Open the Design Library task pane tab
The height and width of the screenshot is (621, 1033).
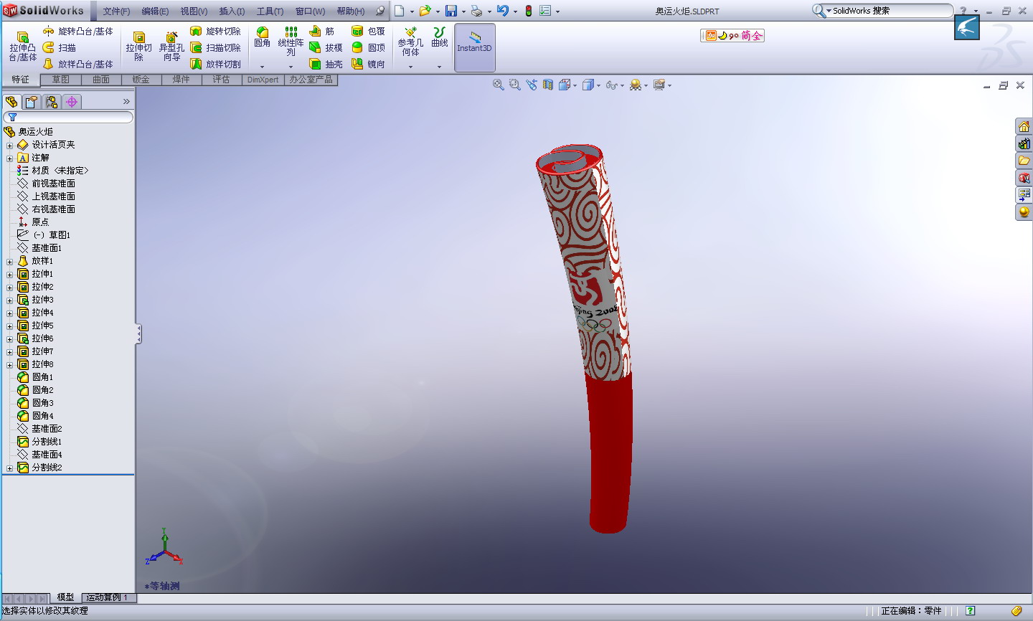[1024, 144]
